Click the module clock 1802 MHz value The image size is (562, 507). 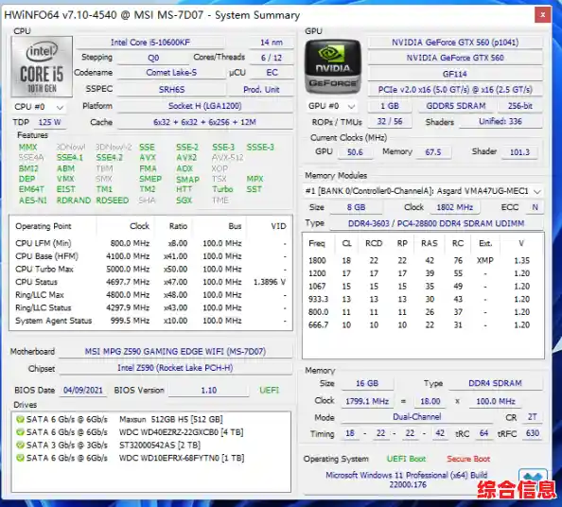click(454, 207)
